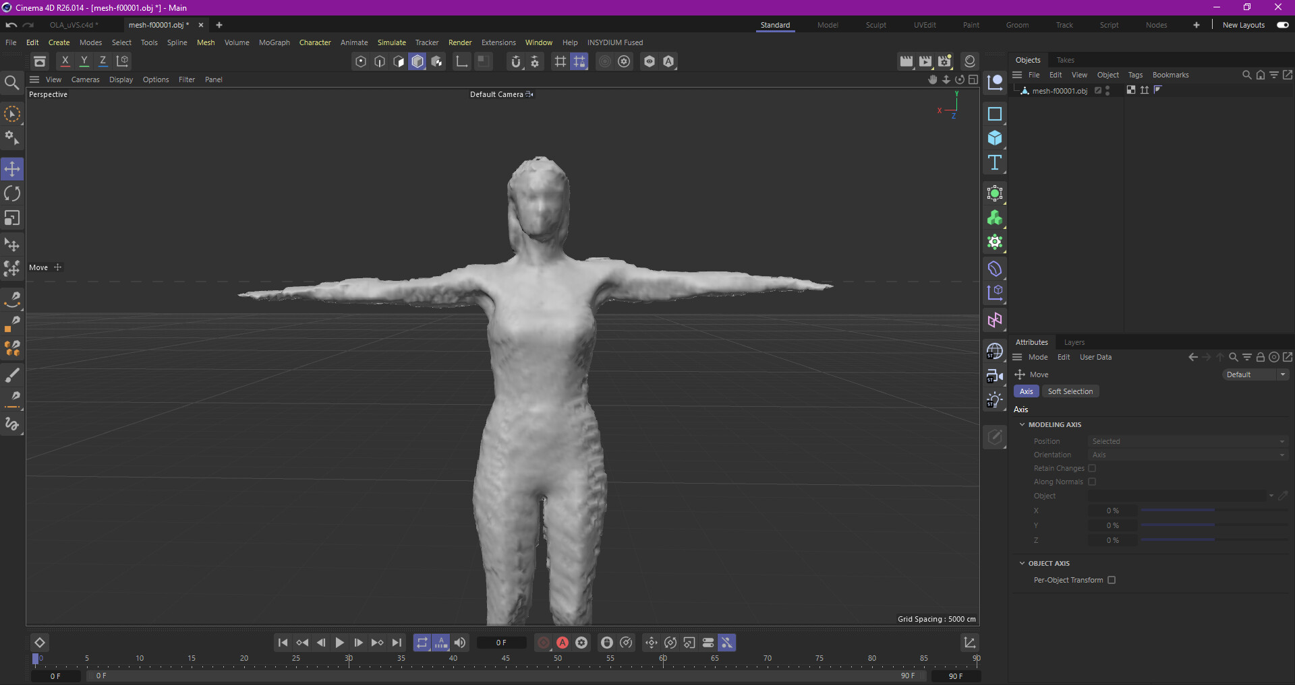Click the Cube primitive icon
This screenshot has height=685, width=1295.
[994, 138]
